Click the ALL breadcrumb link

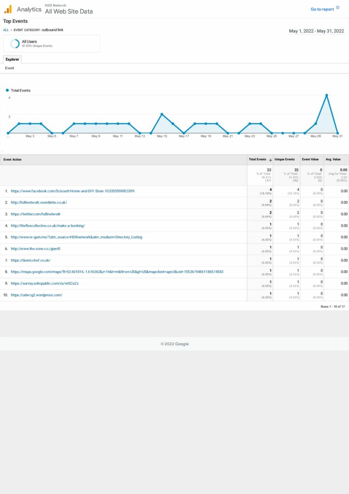(6, 30)
